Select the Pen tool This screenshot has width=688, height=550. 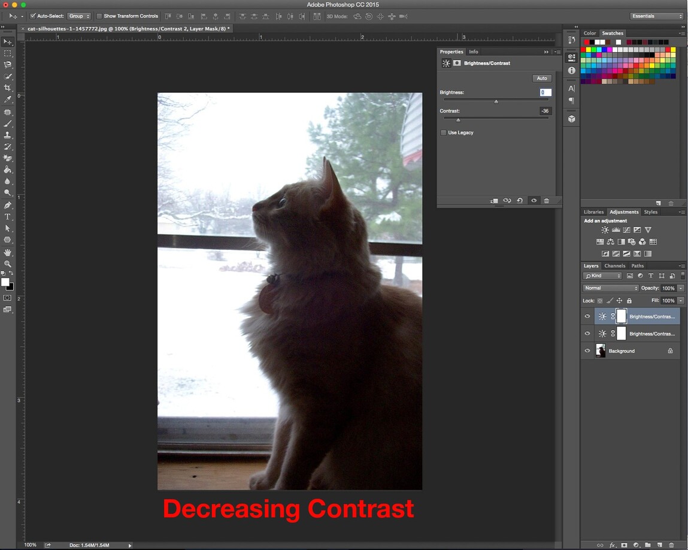pyautogui.click(x=7, y=205)
